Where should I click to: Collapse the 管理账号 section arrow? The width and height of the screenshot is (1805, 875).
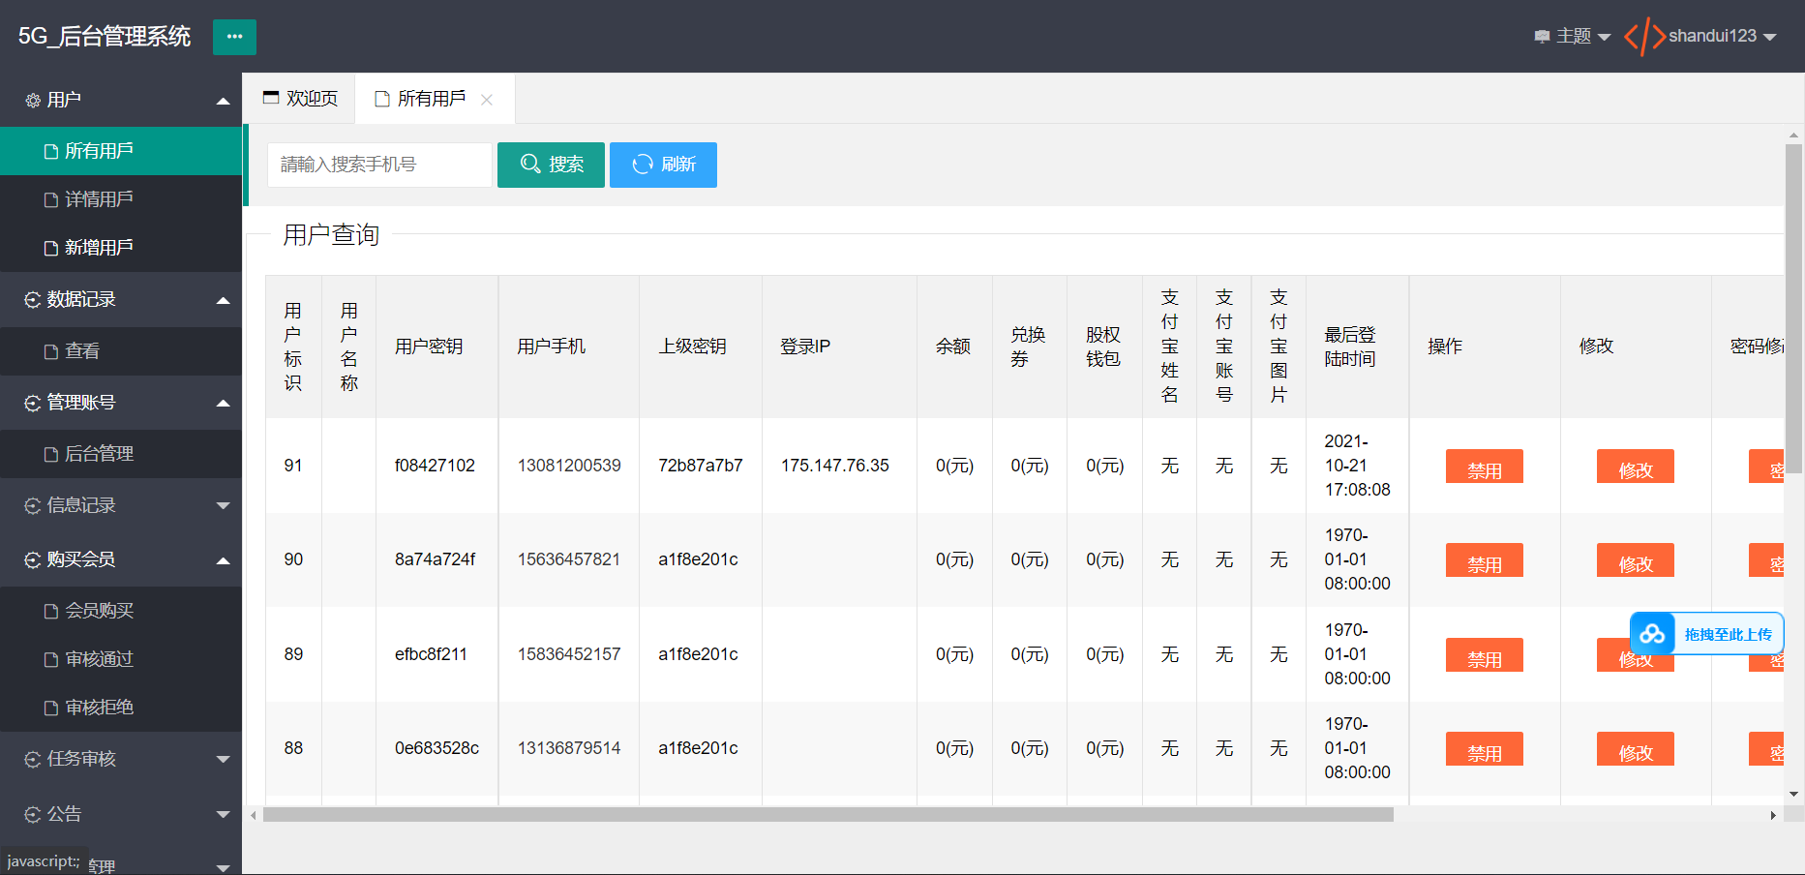[224, 403]
